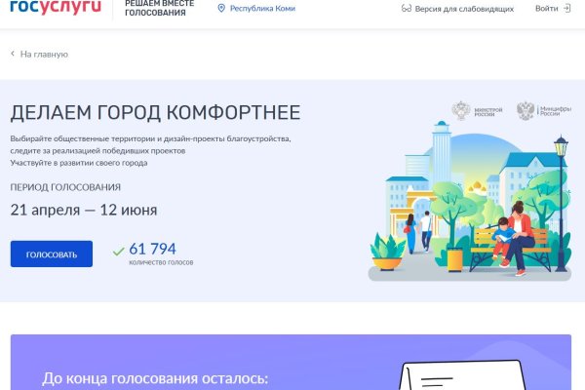The image size is (585, 390).
Task: Open Версия для слабовидящих
Action: coord(464,9)
